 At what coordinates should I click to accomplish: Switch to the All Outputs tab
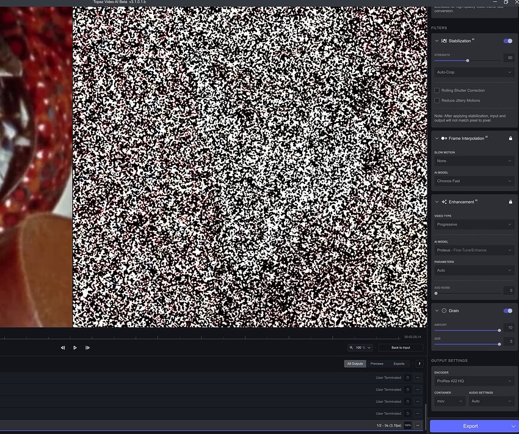pos(355,364)
